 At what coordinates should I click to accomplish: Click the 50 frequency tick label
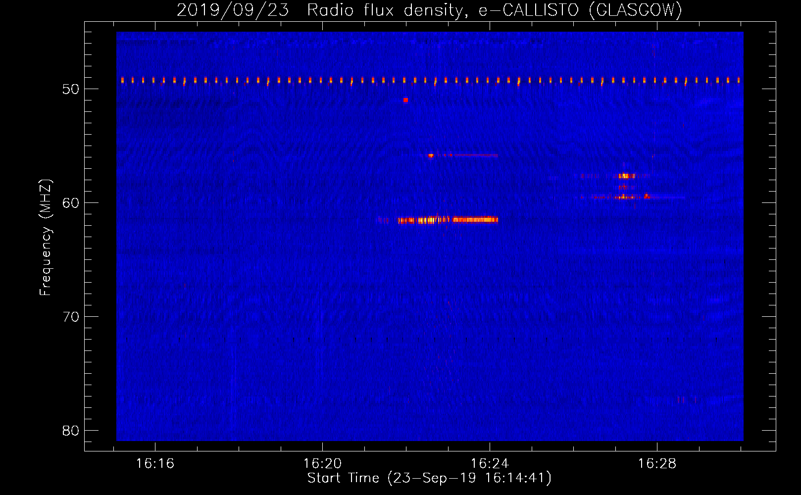click(x=70, y=89)
